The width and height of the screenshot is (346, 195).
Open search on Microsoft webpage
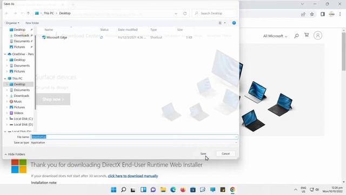[x=296, y=36]
